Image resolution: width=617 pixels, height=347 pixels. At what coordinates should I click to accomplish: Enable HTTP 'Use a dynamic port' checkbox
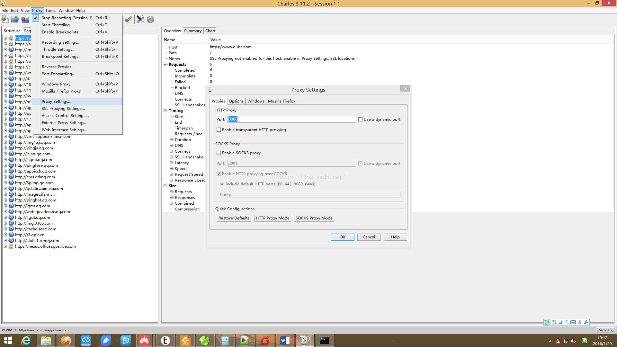(361, 120)
